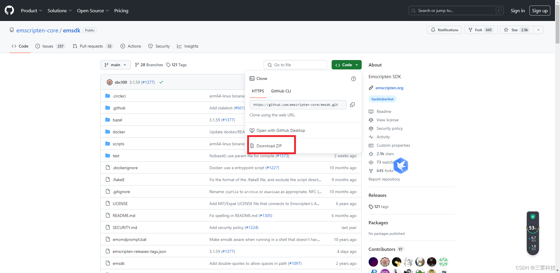
Task: Open the Issues tab
Action: 50,46
